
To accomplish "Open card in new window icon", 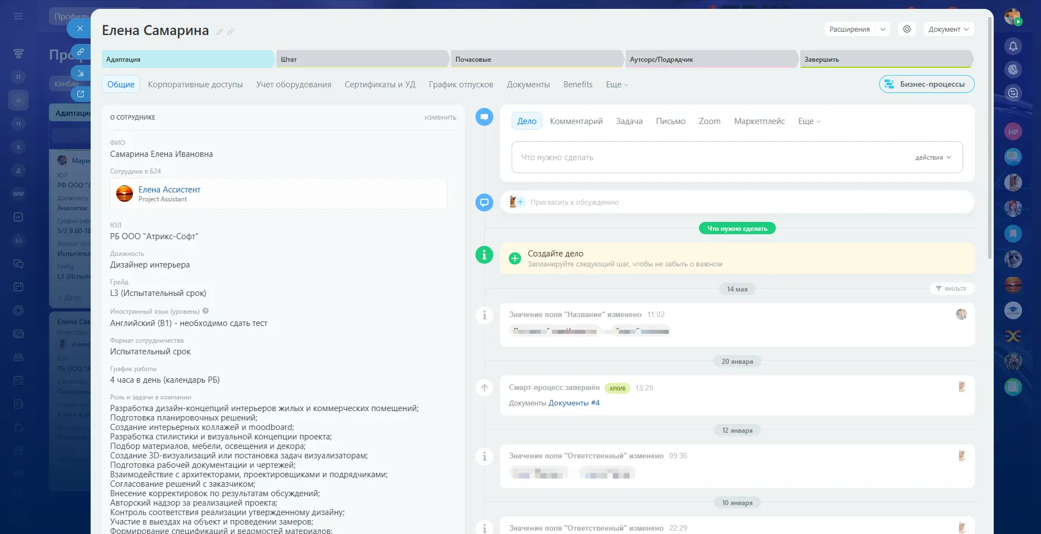I will 81,94.
